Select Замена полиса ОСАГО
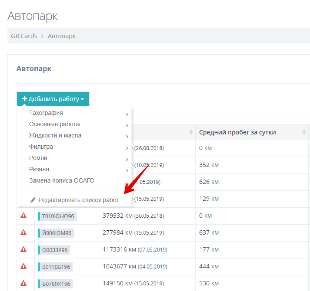Screen dimensions: 310x291 (x=62, y=181)
